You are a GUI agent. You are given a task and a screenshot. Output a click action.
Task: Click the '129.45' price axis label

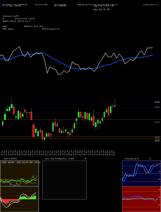pyautogui.click(x=157, y=122)
